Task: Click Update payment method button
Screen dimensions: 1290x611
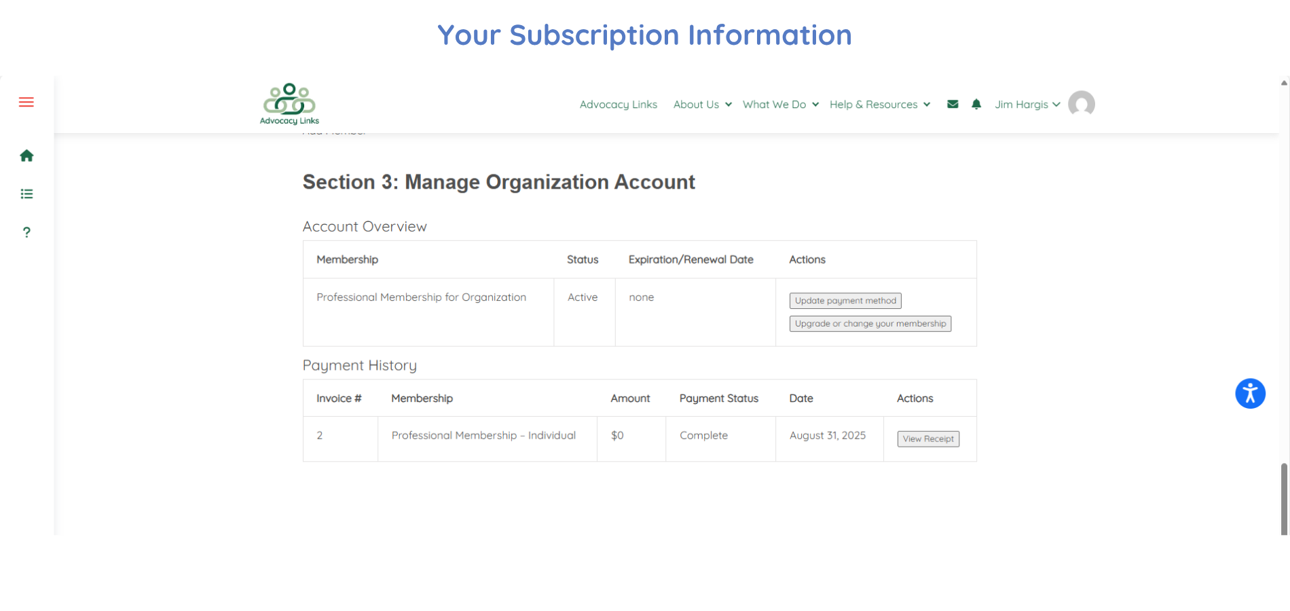Action: pos(845,301)
